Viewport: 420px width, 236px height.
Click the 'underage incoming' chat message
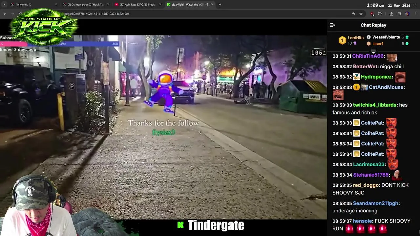click(355, 211)
